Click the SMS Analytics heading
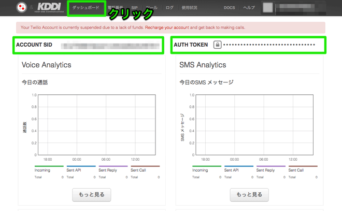Image resolution: width=342 pixels, height=211 pixels. pos(203,65)
